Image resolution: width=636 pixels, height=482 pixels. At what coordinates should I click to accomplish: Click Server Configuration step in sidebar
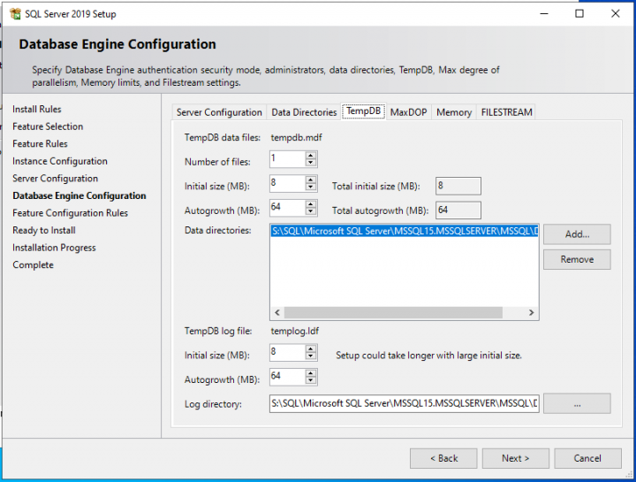click(x=55, y=179)
